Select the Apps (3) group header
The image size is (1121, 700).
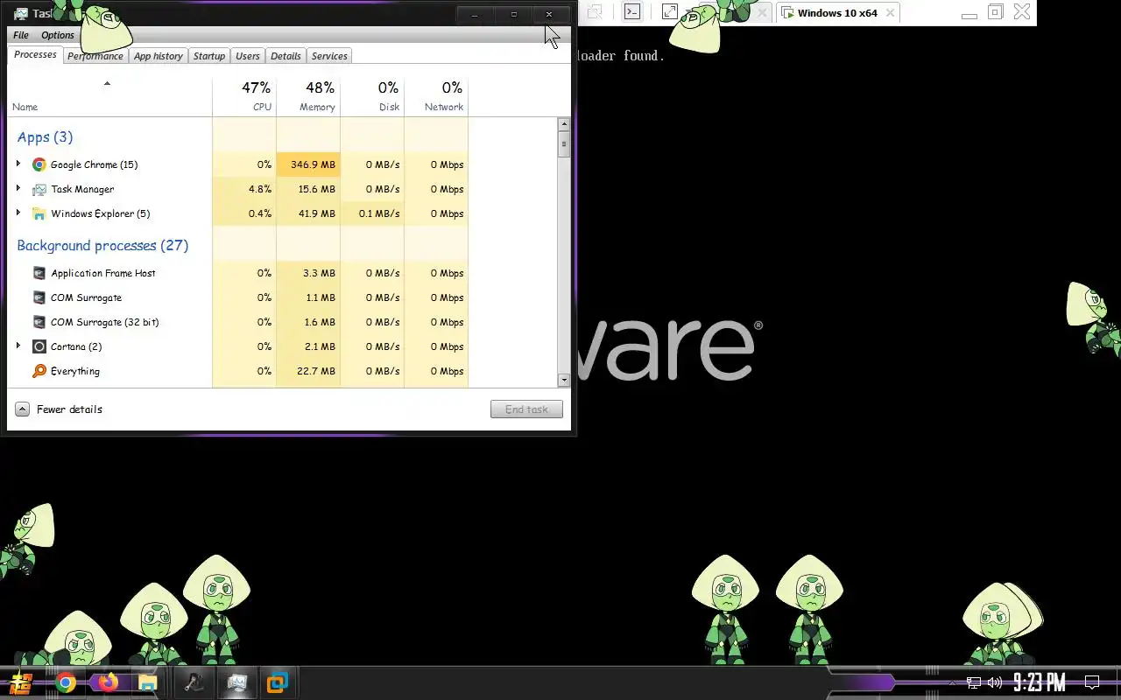[x=45, y=137]
